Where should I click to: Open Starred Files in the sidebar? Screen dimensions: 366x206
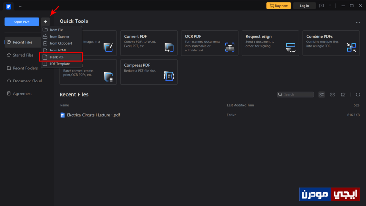pos(23,55)
